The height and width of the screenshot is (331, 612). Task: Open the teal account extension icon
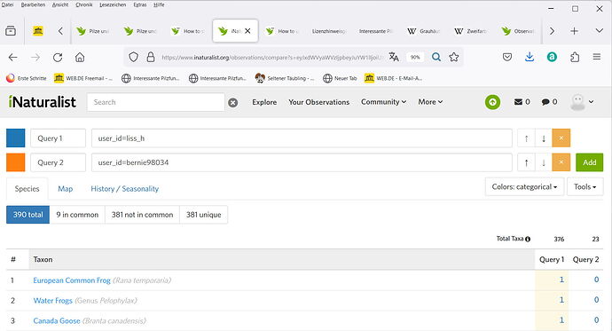[552, 58]
